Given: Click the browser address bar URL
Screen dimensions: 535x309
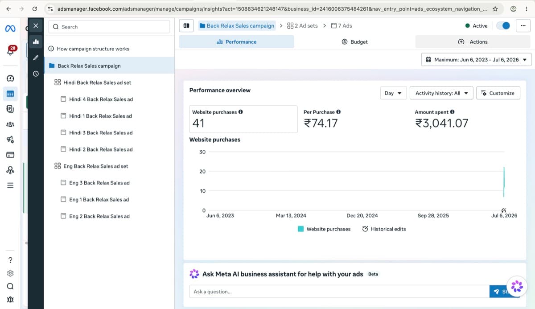Looking at the screenshot, I should click(x=272, y=8).
